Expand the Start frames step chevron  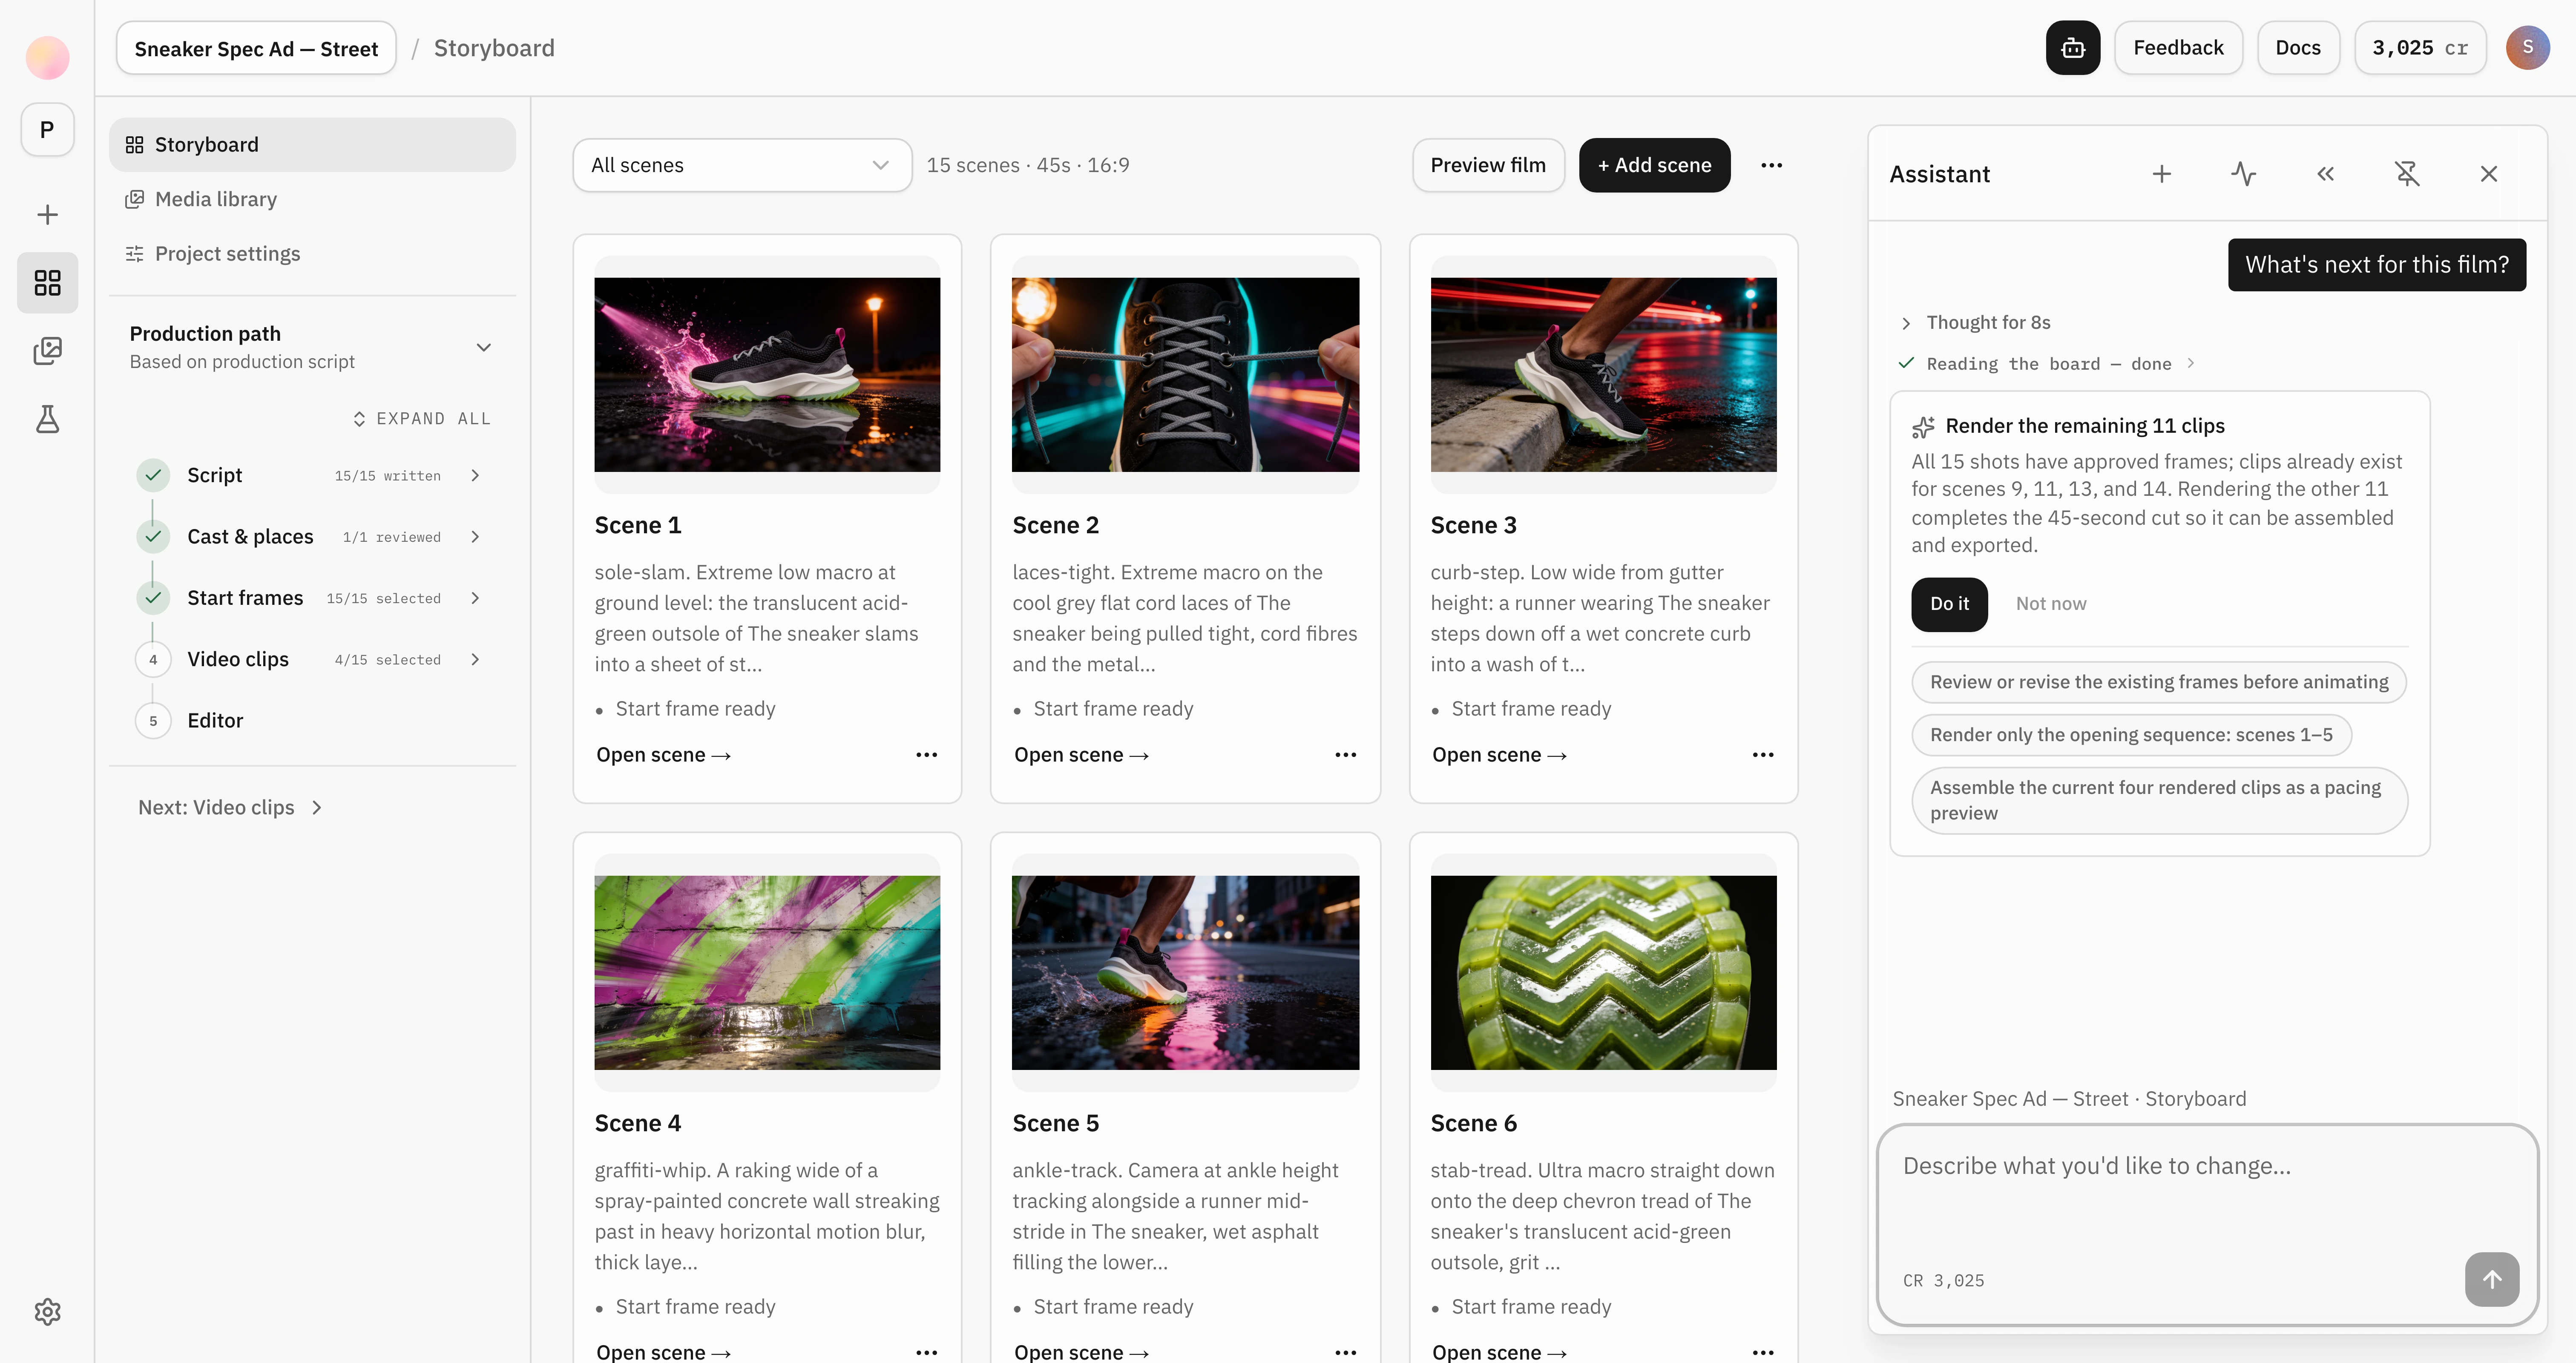(x=475, y=598)
